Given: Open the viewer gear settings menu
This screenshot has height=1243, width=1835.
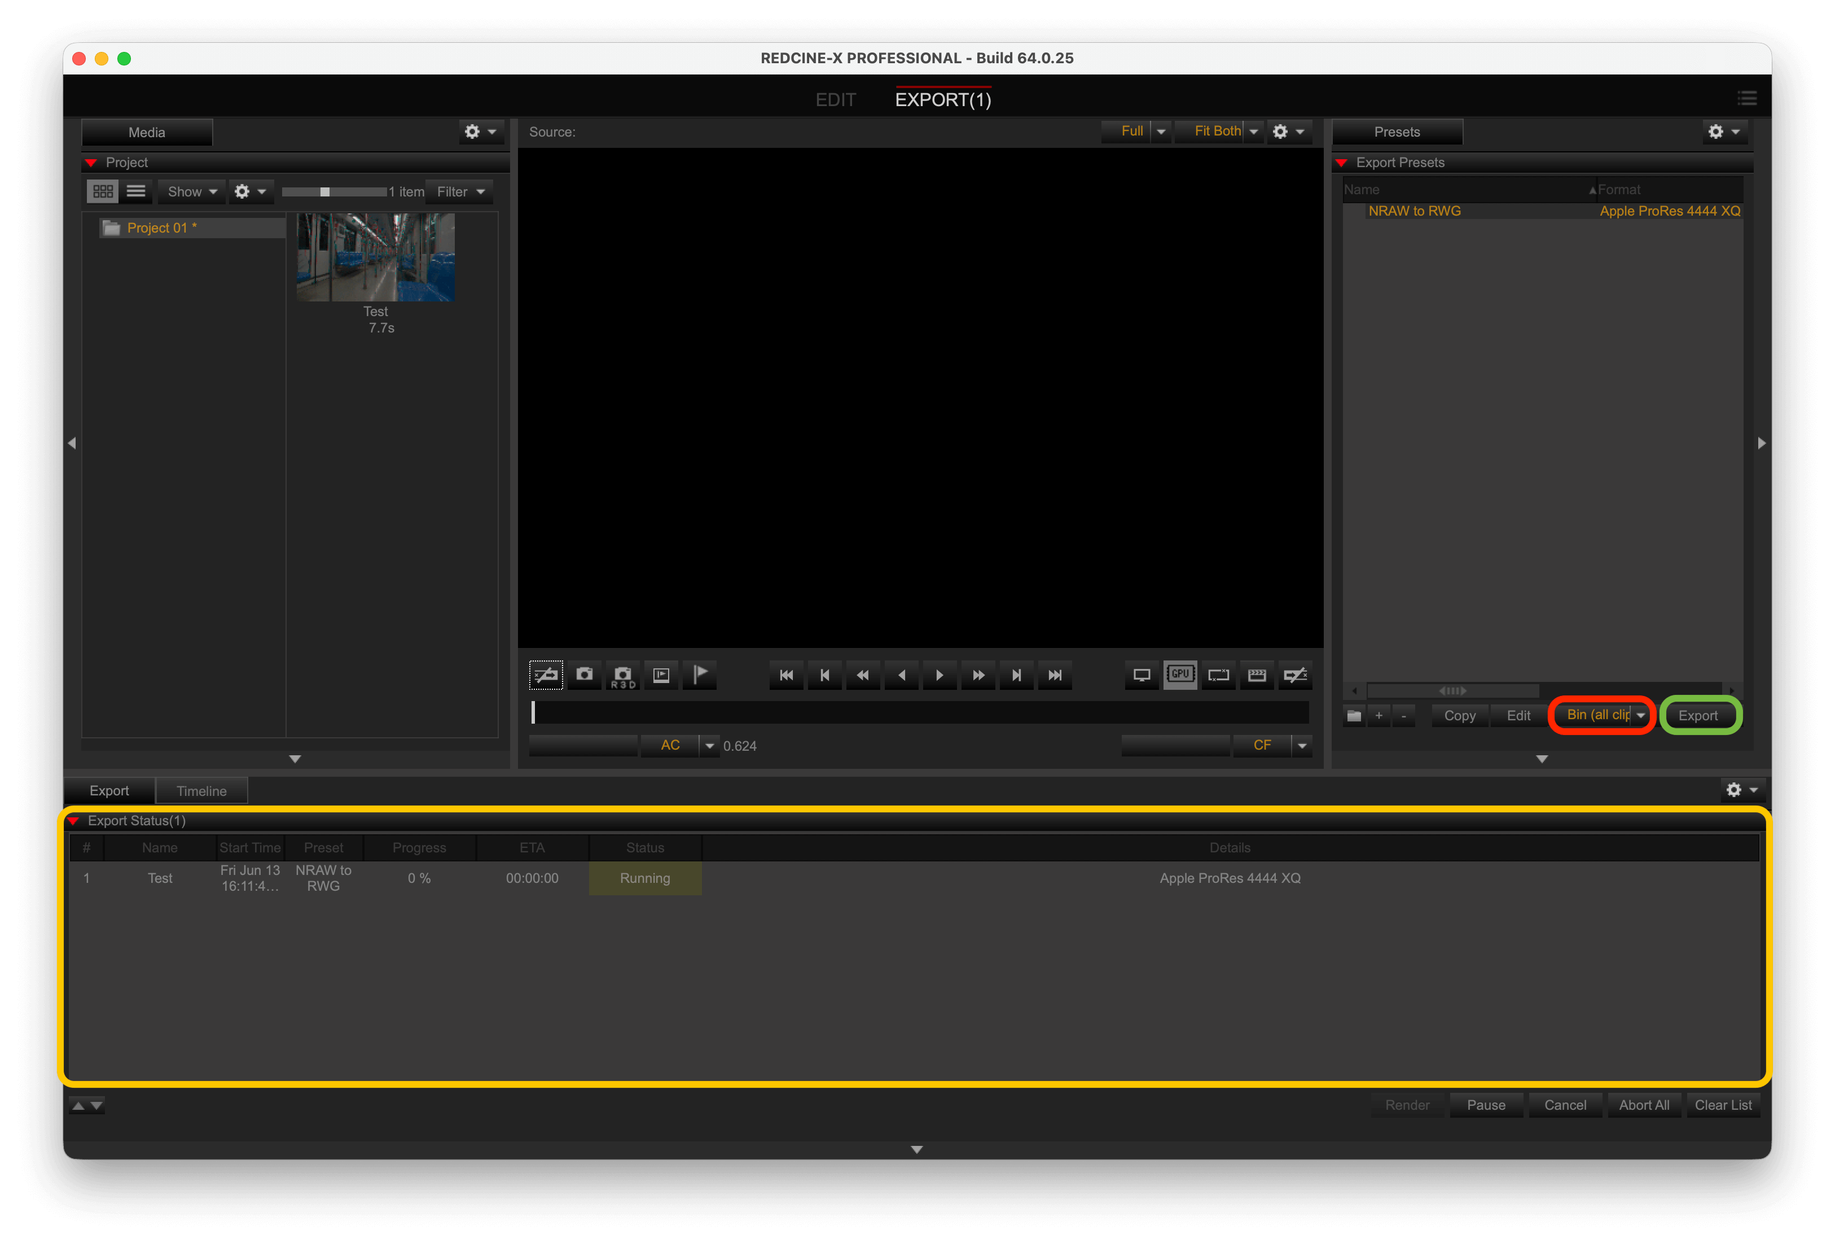Looking at the screenshot, I should tap(1289, 132).
